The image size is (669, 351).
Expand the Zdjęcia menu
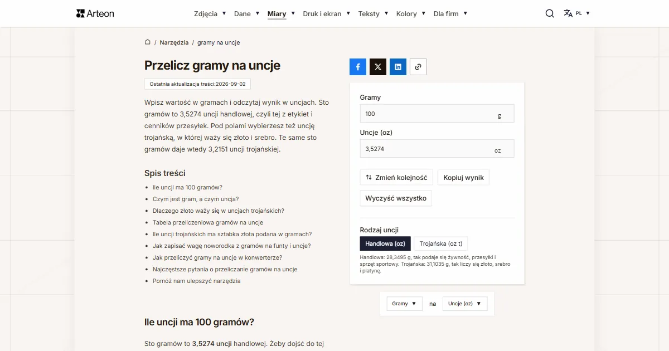pyautogui.click(x=210, y=13)
